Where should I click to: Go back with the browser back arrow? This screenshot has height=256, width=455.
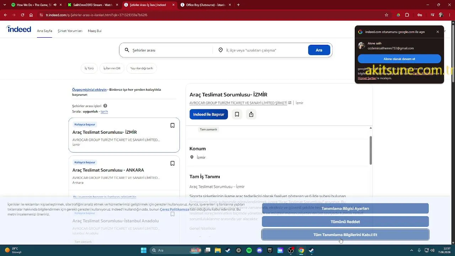point(5,15)
